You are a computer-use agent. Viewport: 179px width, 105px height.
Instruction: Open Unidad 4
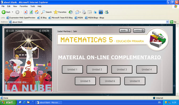pyautogui.click(x=147, y=69)
